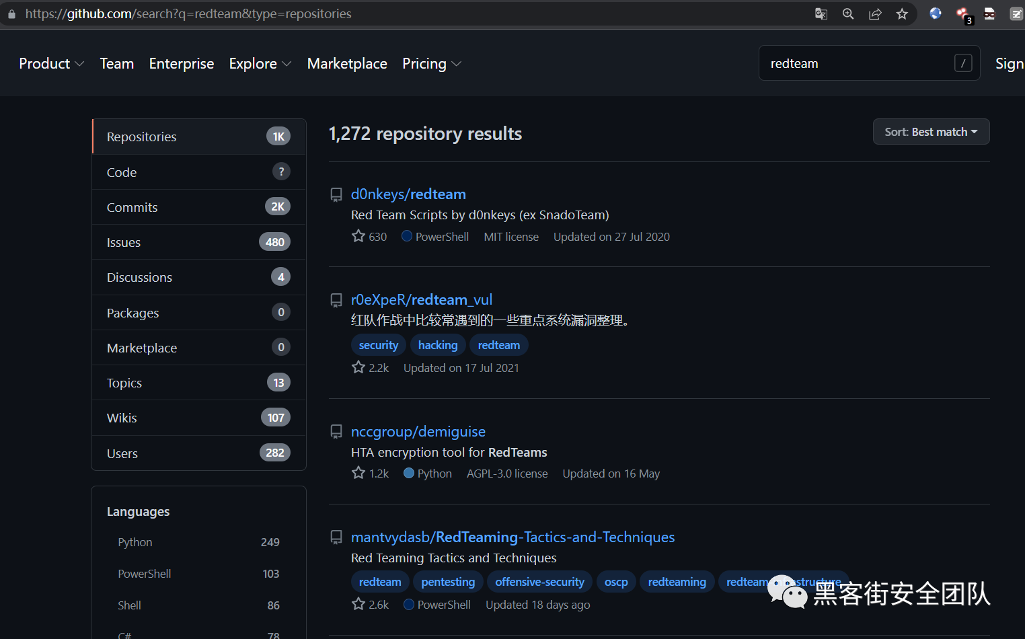
Task: Click the share page icon in address bar
Action: (x=875, y=14)
